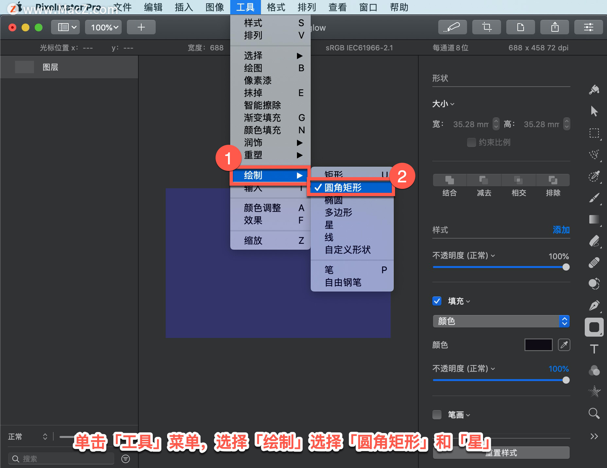Select the Pen tool in right toolbar
Screen dimensions: 607x468
(594, 306)
